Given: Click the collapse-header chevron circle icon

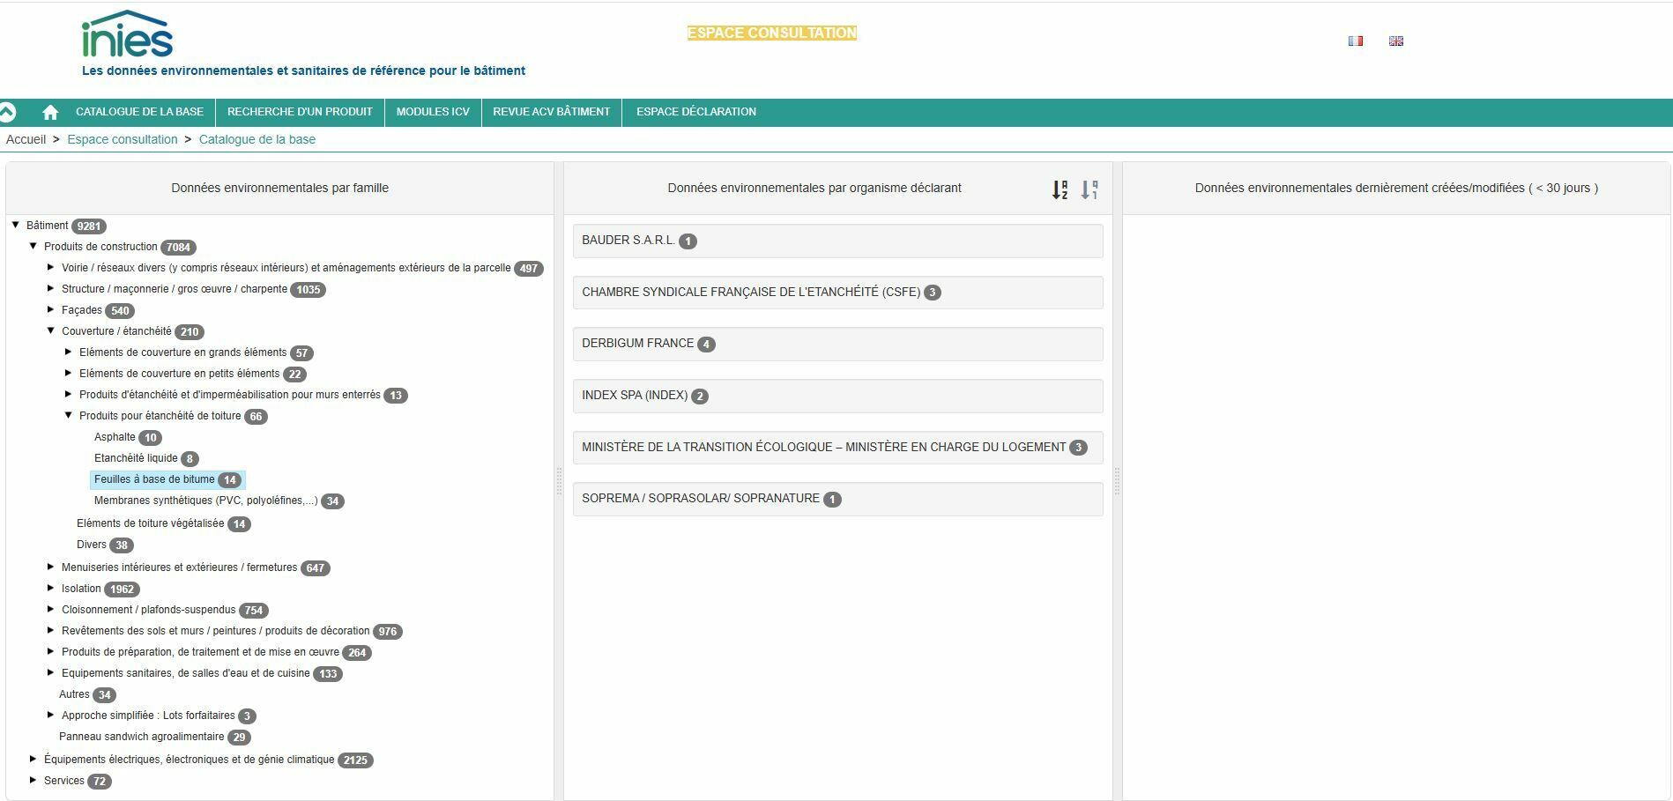Looking at the screenshot, I should tap(7, 112).
